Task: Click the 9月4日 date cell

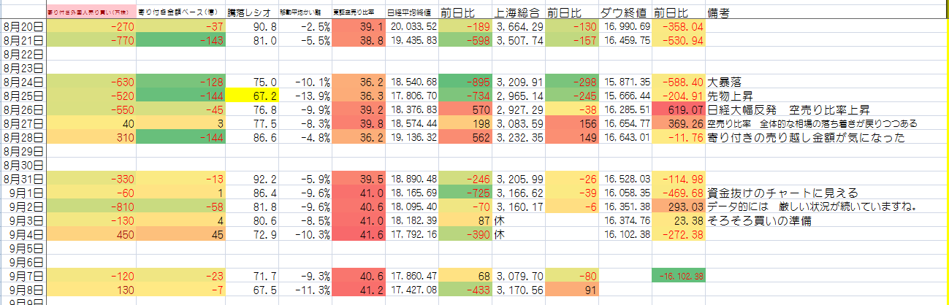Action: [x=23, y=235]
